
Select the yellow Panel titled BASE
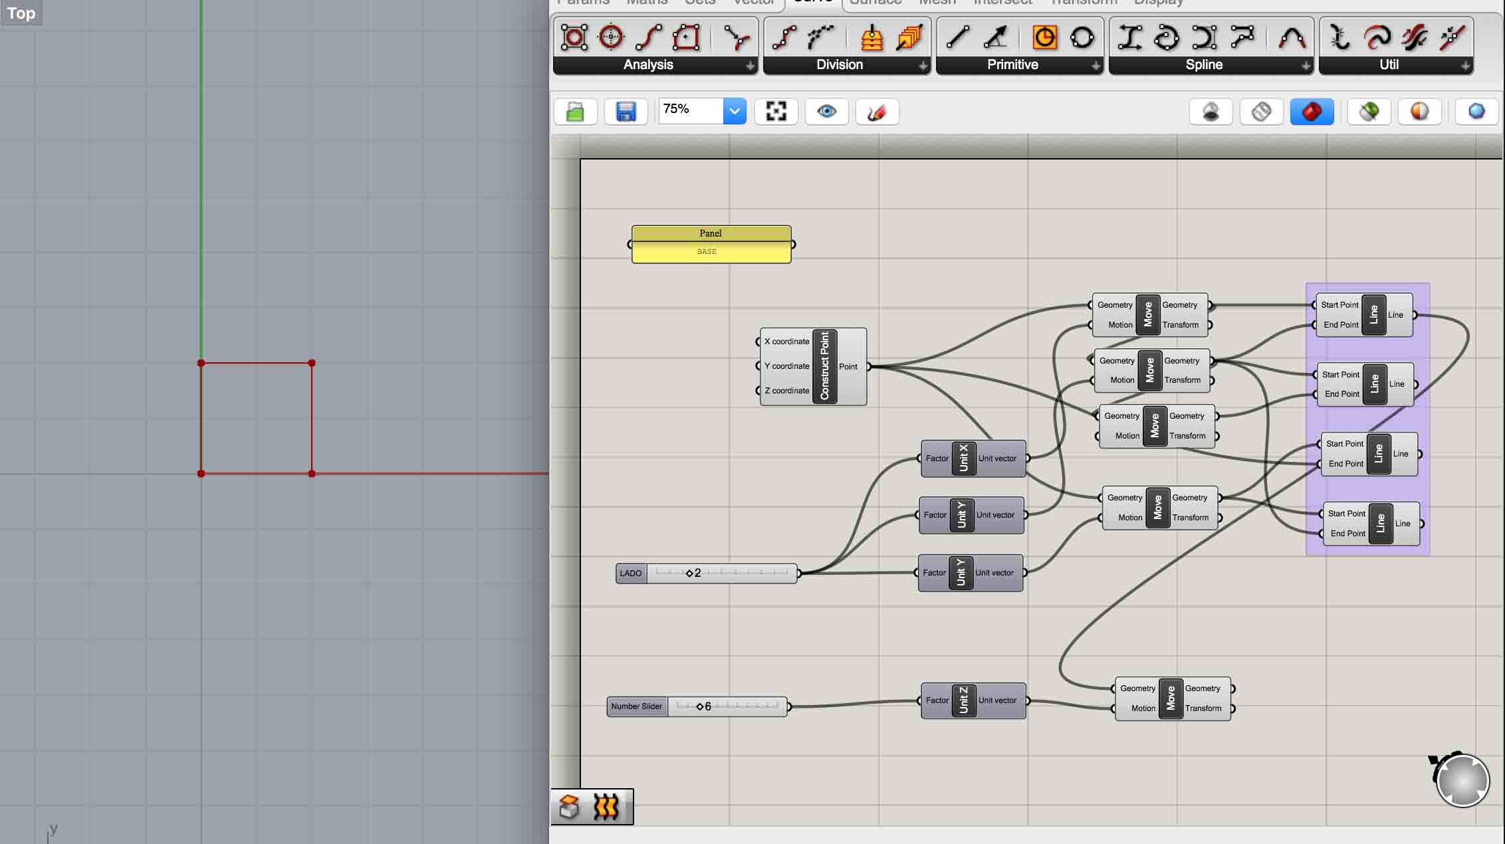(711, 245)
